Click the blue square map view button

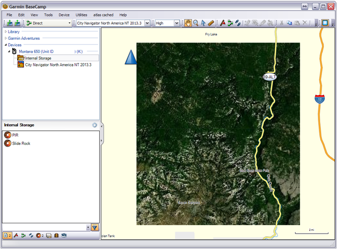(x=325, y=23)
